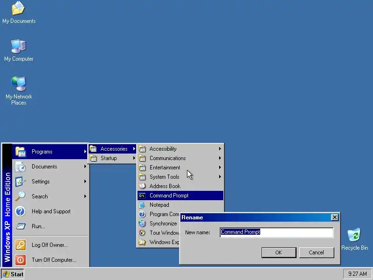Open the My Documents desktop icon
Screen dimensions: 373x280
pos(19,13)
